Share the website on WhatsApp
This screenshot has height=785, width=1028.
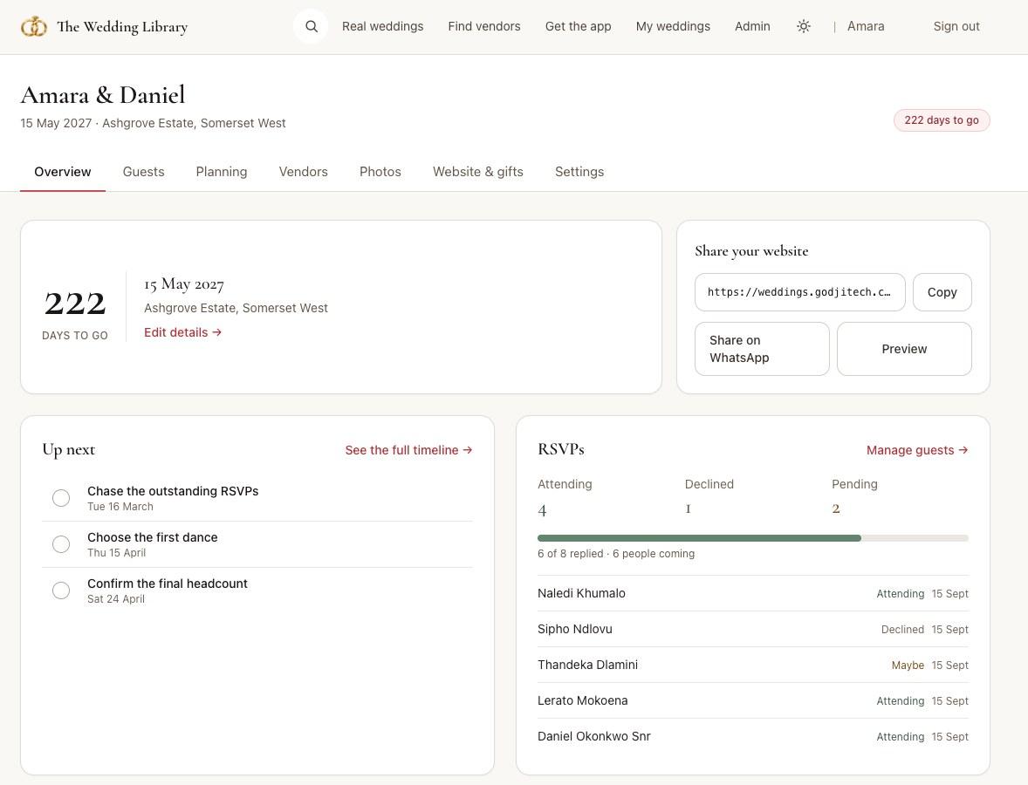click(x=762, y=349)
